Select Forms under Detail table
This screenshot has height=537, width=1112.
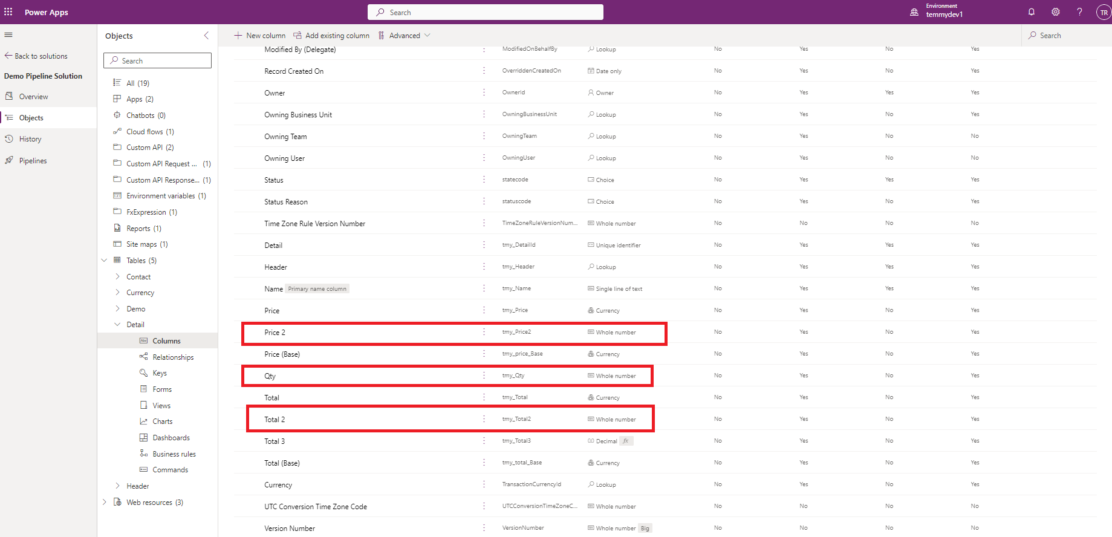pos(162,389)
